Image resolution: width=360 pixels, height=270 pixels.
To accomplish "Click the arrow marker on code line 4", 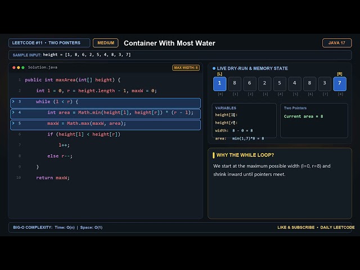I will pos(13,112).
